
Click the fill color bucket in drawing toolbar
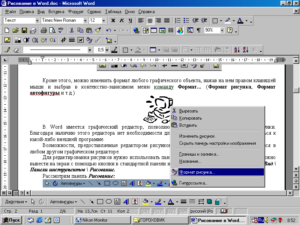[x=145, y=202]
